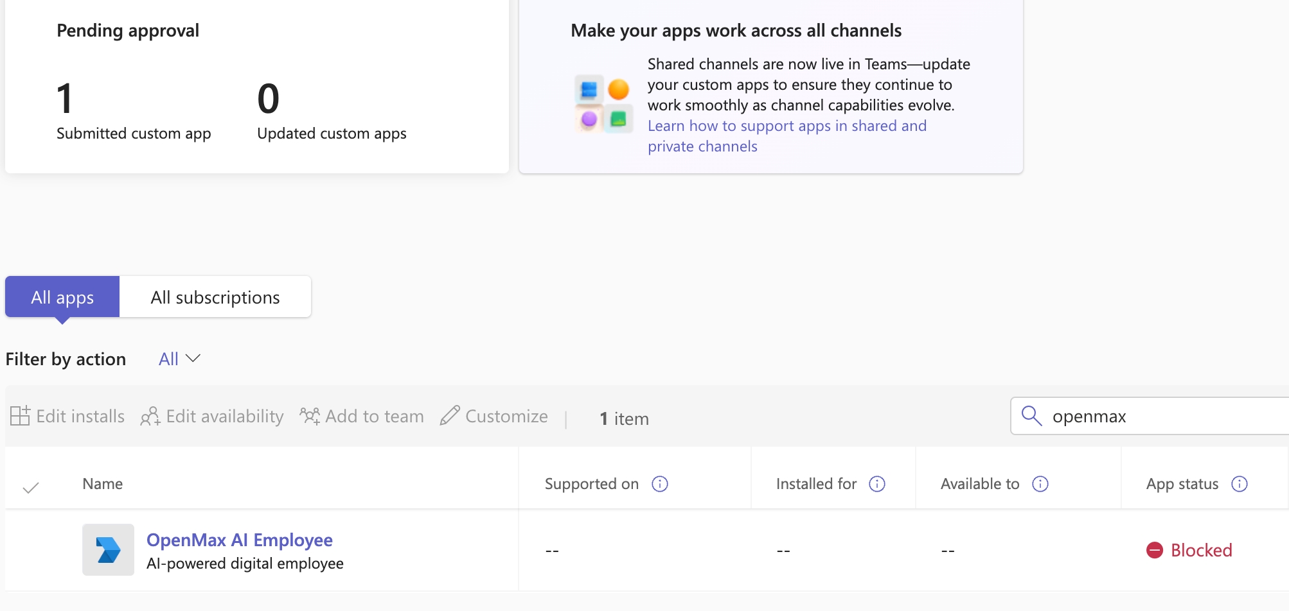Click the App status column header
Image resolution: width=1289 pixels, height=611 pixels.
[1182, 484]
